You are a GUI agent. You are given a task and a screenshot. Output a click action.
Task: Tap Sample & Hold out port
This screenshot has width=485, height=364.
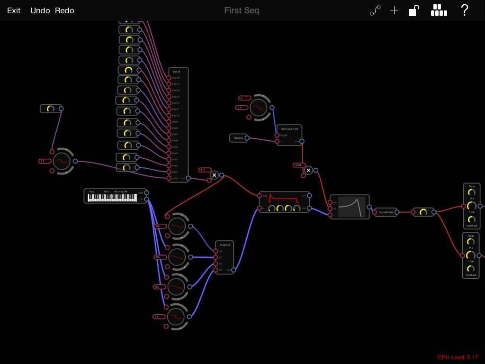(x=302, y=141)
